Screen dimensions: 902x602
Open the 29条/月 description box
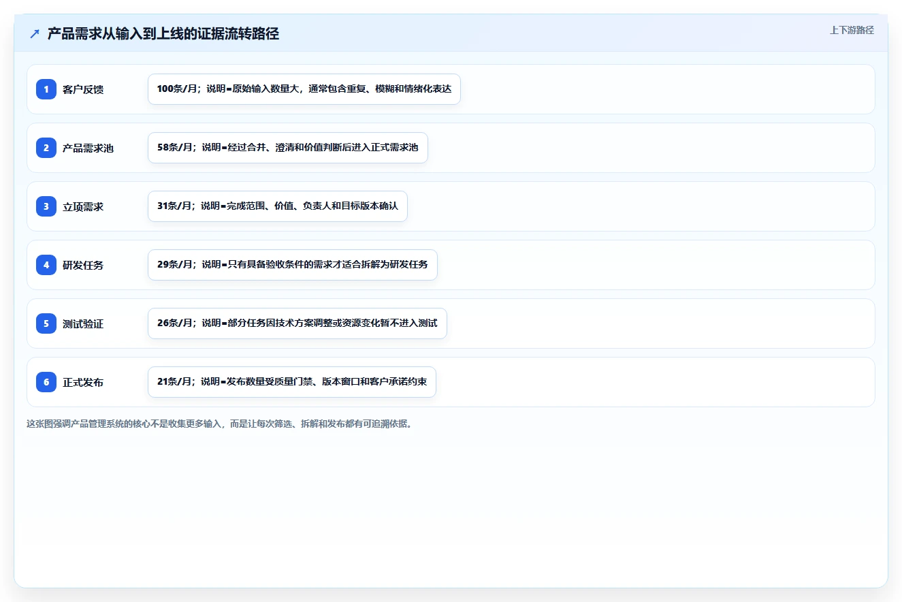point(293,265)
